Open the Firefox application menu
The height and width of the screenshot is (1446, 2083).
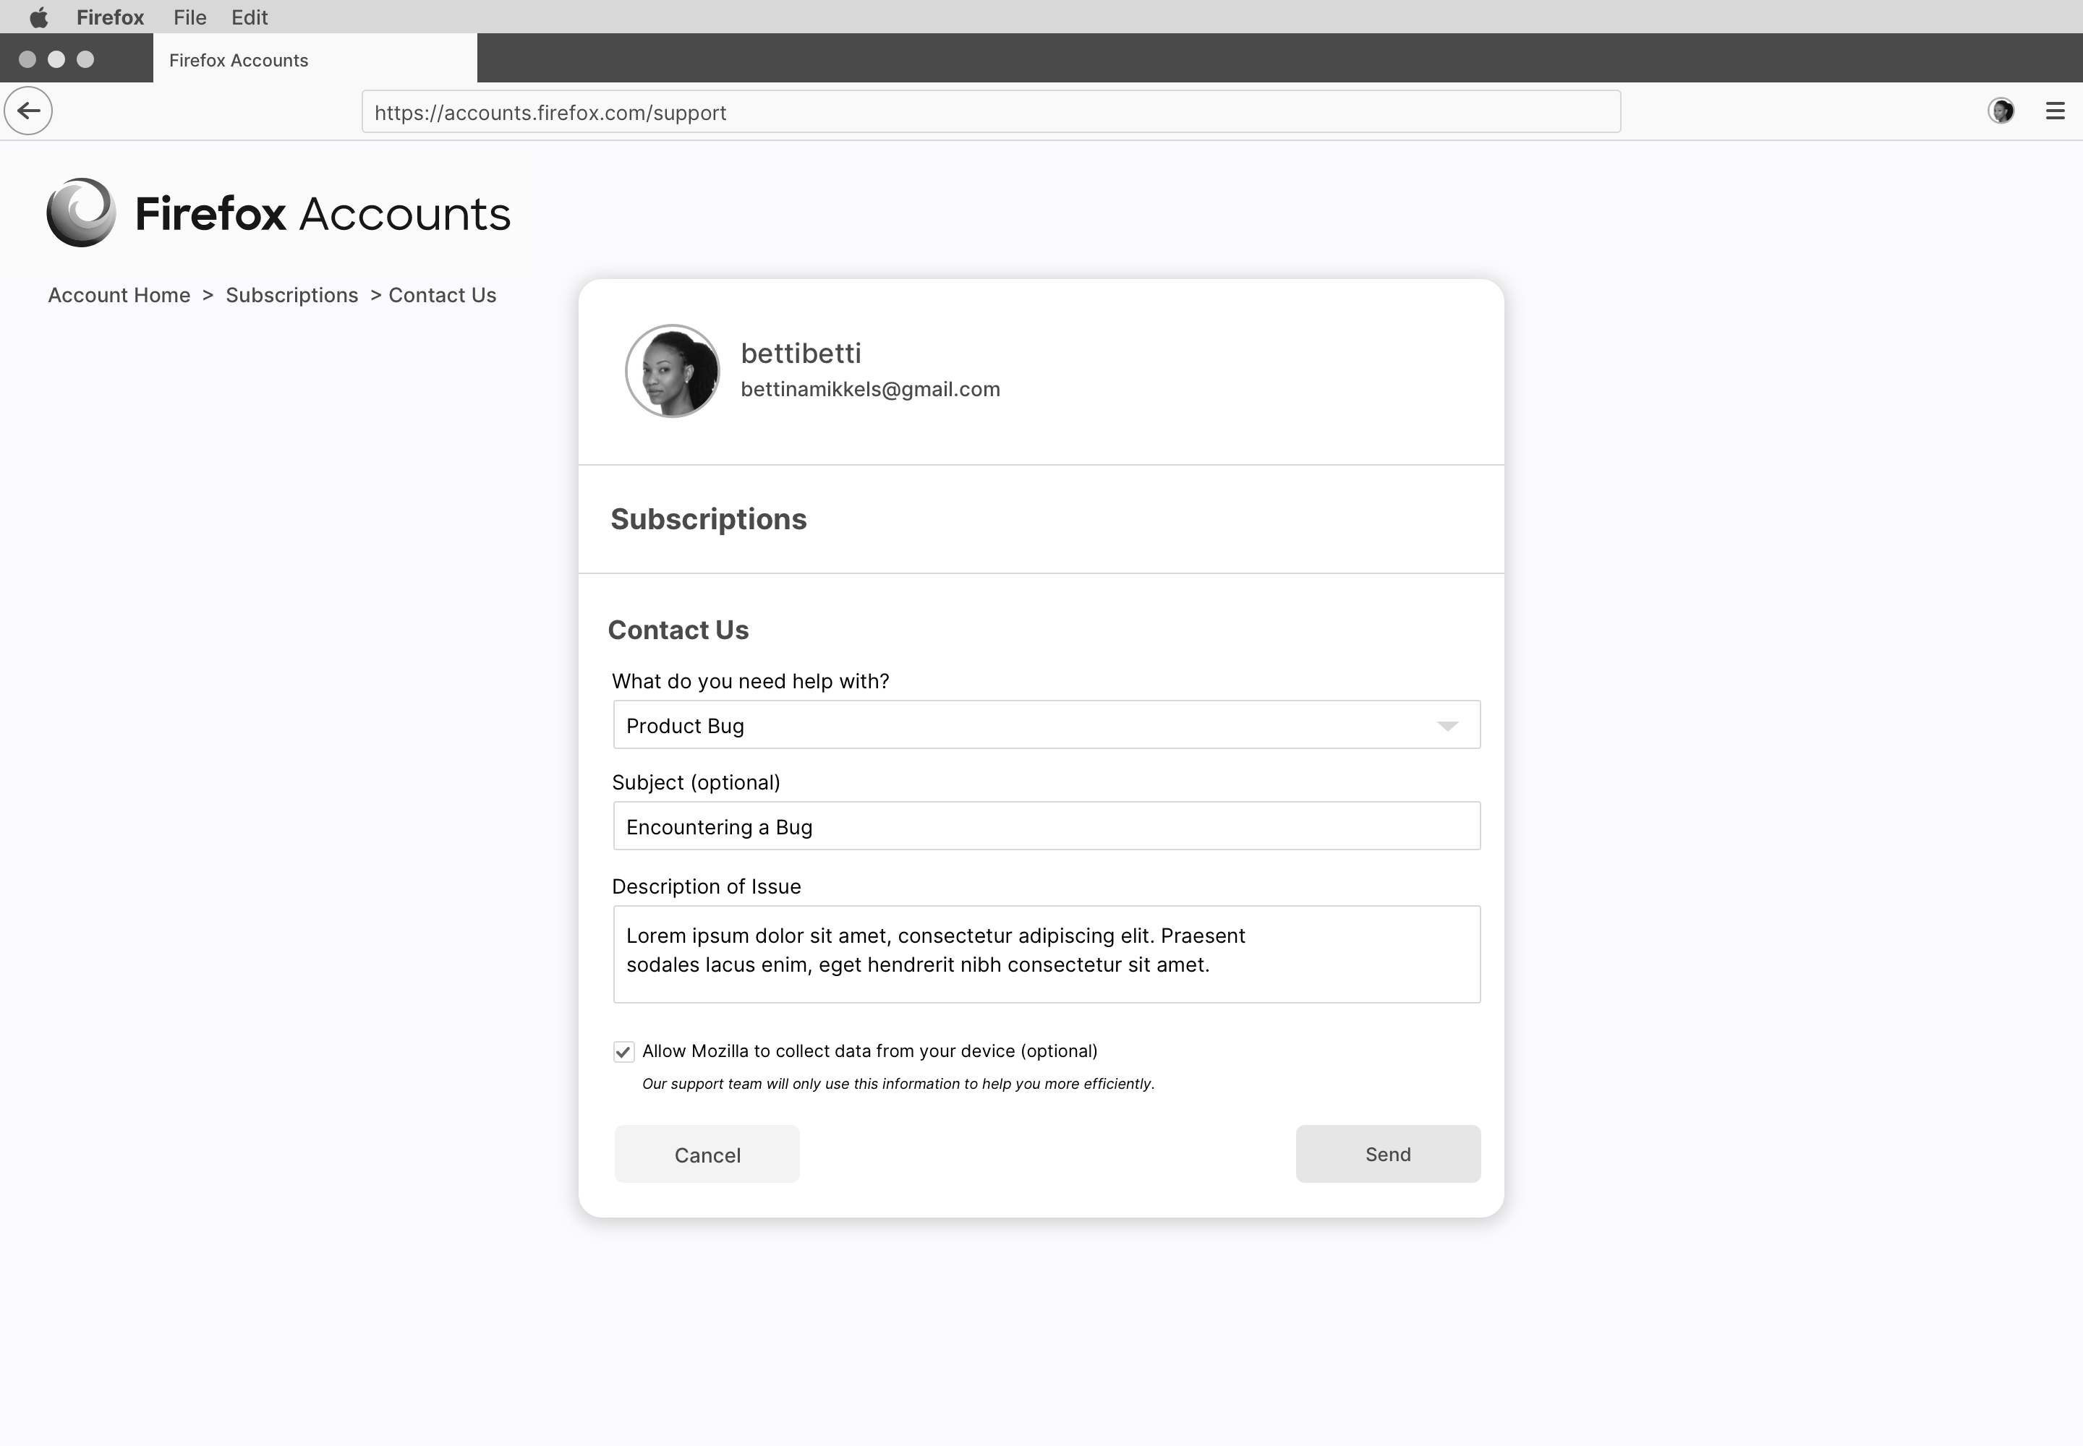pyautogui.click(x=110, y=17)
